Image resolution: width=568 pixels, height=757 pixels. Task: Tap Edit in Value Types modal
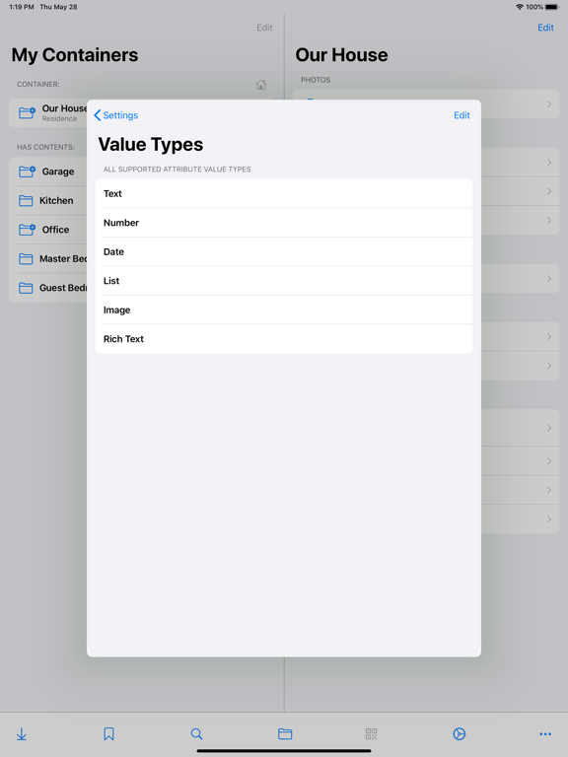461,115
